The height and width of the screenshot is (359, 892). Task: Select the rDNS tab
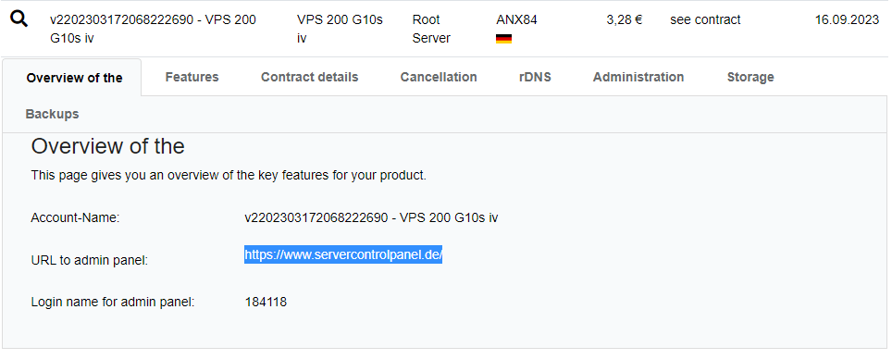coord(535,77)
